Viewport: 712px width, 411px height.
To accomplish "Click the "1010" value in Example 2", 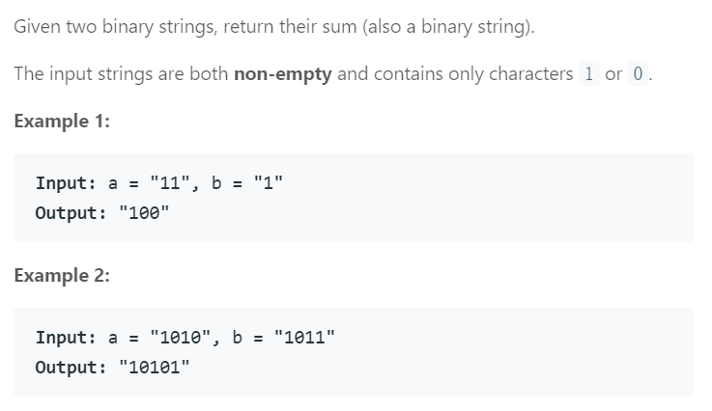I will [x=181, y=337].
